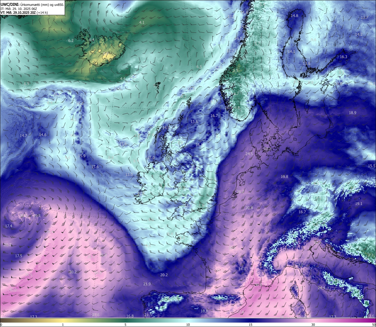376x327 pixels.
Task: Click the 23.6 value on the map
Action: click(x=371, y=316)
